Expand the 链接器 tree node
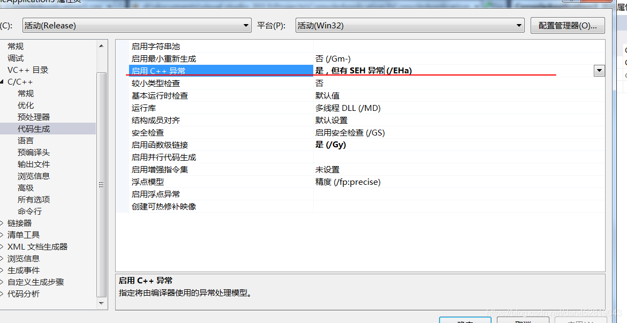This screenshot has height=323, width=627. tap(2, 223)
